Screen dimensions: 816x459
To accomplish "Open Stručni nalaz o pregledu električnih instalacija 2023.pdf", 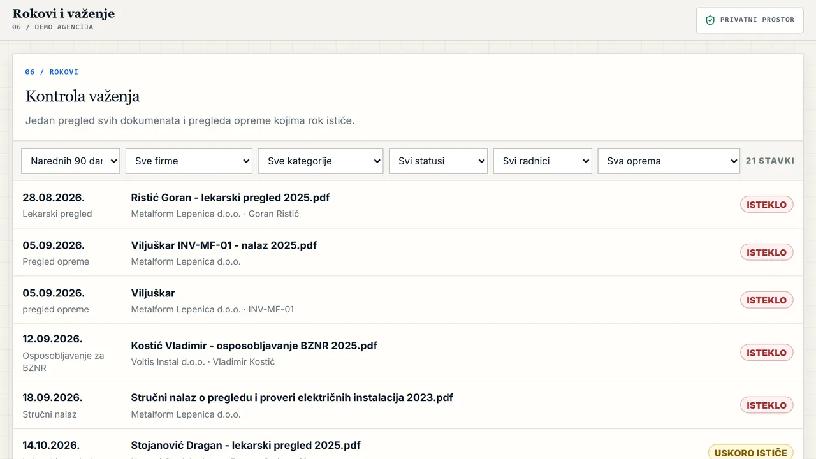I will (292, 397).
